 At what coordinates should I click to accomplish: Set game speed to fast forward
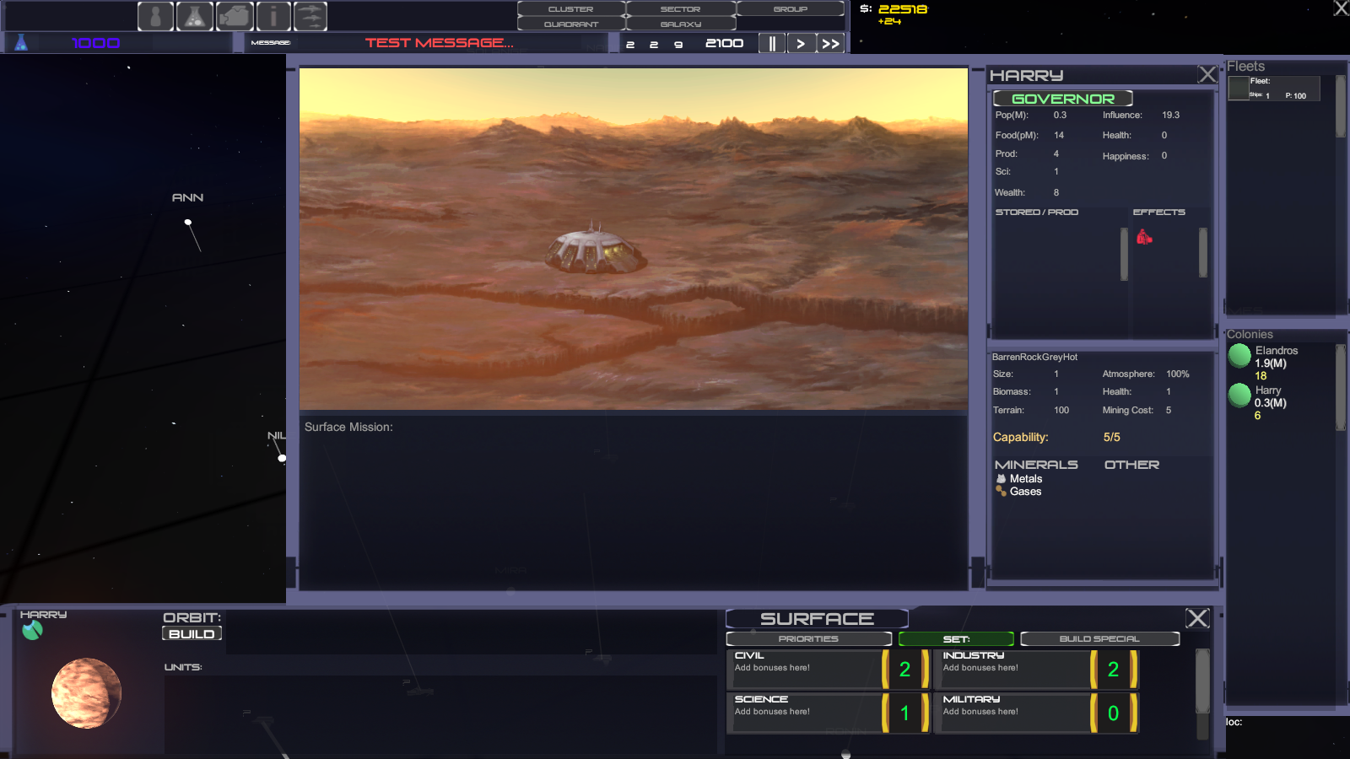831,43
